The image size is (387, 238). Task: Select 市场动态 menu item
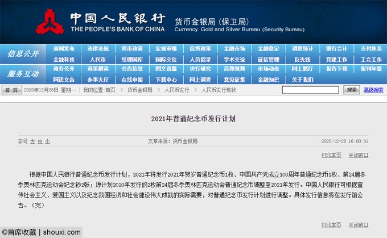tap(268, 69)
